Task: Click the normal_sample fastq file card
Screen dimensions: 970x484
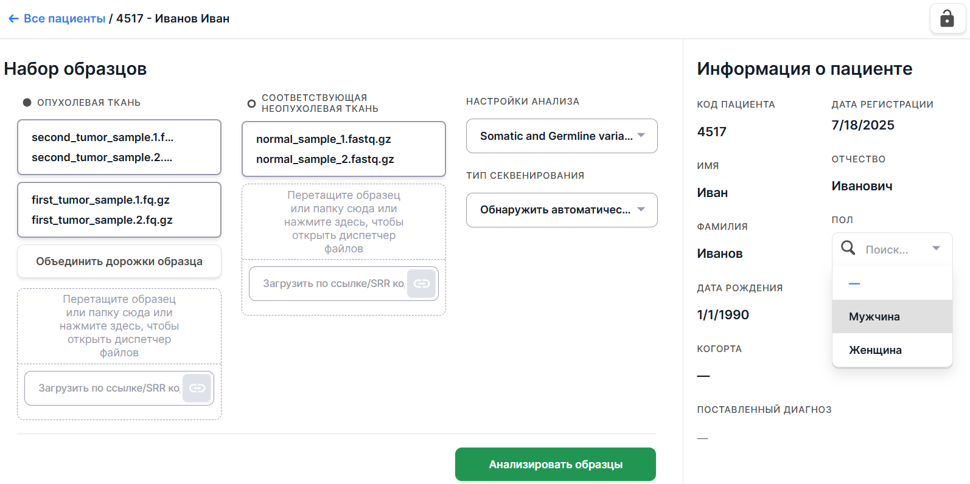Action: 343,149
